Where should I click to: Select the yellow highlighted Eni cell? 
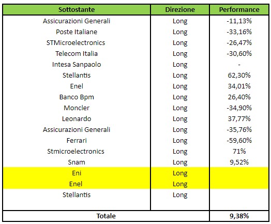click(x=77, y=173)
